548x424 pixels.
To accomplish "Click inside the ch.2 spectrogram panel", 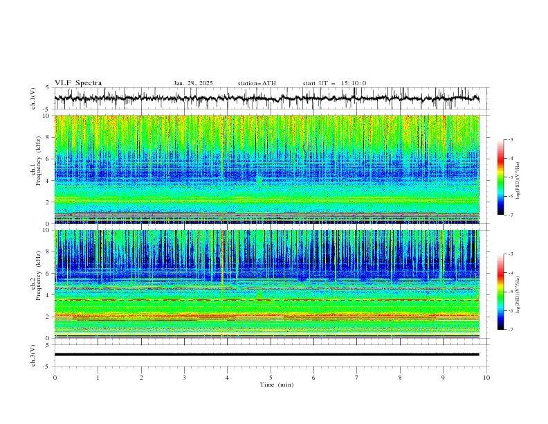I will point(267,284).
